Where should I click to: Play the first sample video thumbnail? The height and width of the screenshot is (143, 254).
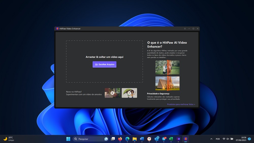click(x=112, y=93)
